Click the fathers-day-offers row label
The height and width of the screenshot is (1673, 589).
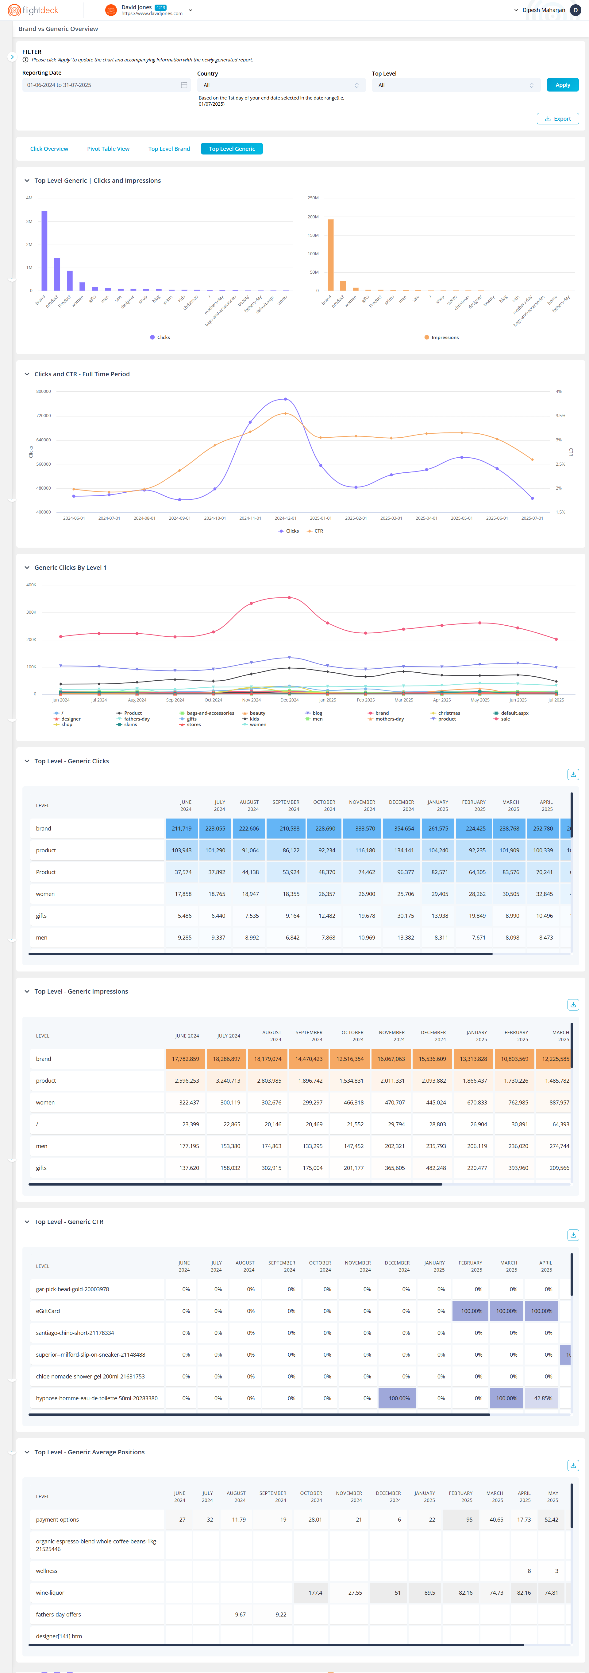pyautogui.click(x=58, y=1615)
